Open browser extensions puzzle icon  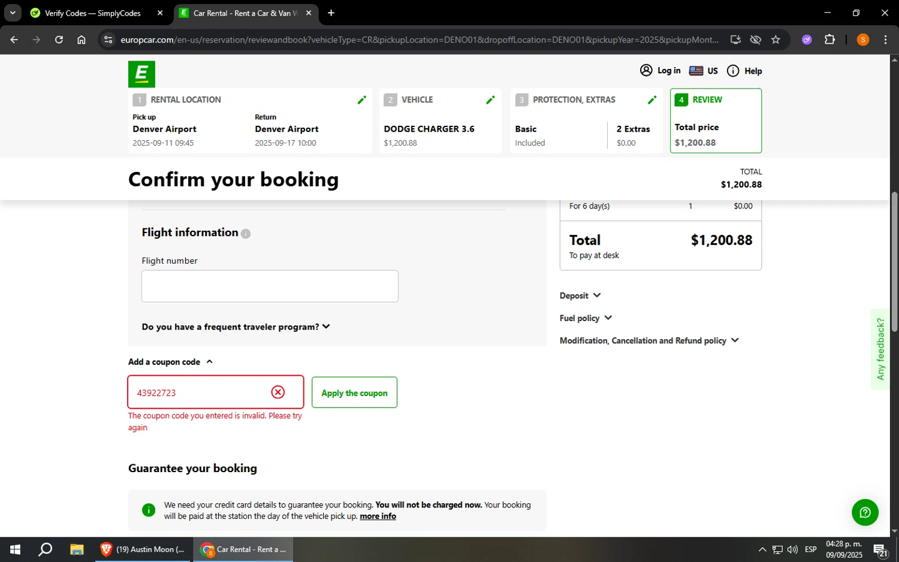click(829, 40)
